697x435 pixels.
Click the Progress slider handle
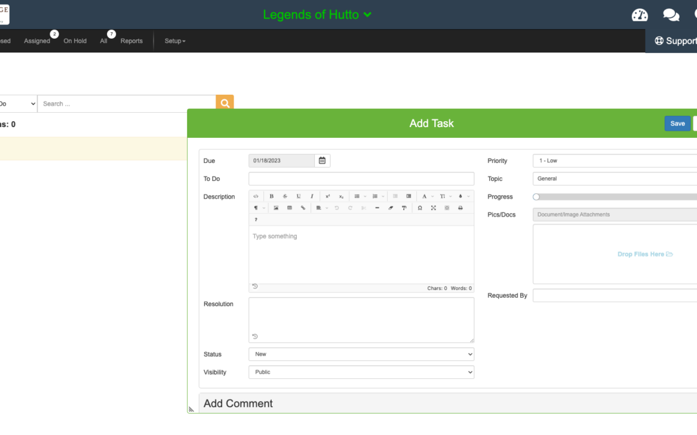point(536,197)
